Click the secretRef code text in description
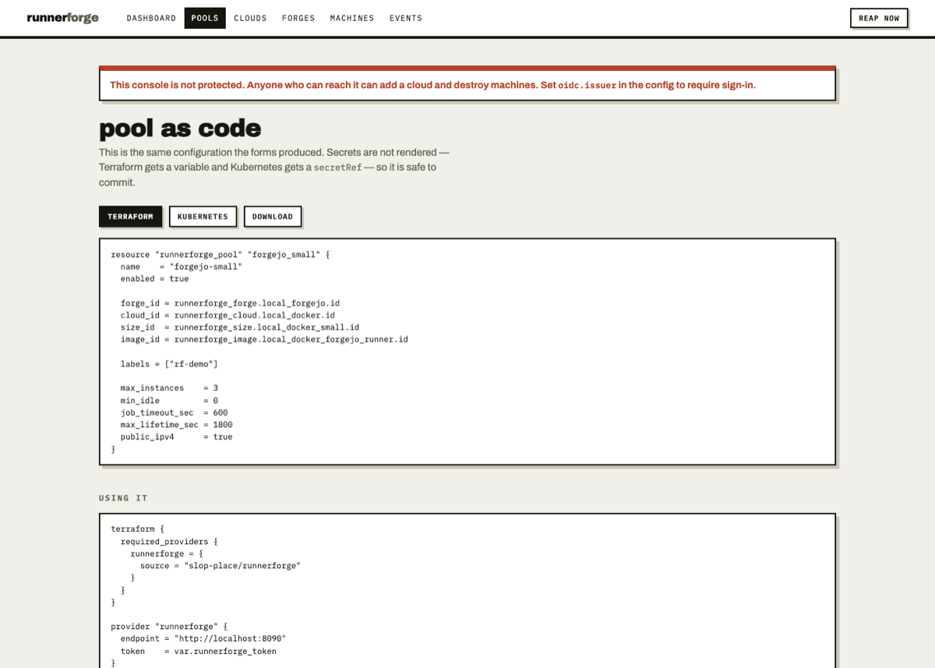Viewport: 935px width, 668px height. tap(337, 167)
